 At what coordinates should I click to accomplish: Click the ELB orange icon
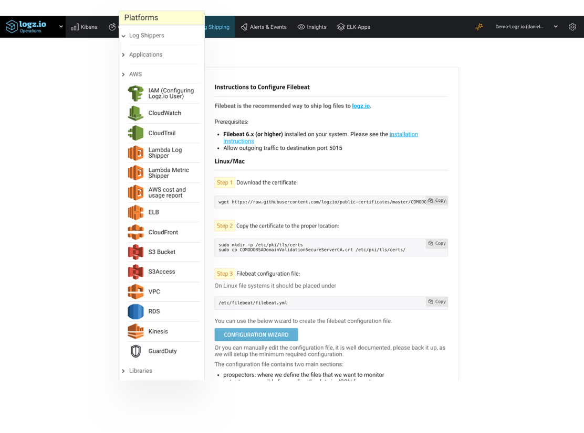pos(135,212)
